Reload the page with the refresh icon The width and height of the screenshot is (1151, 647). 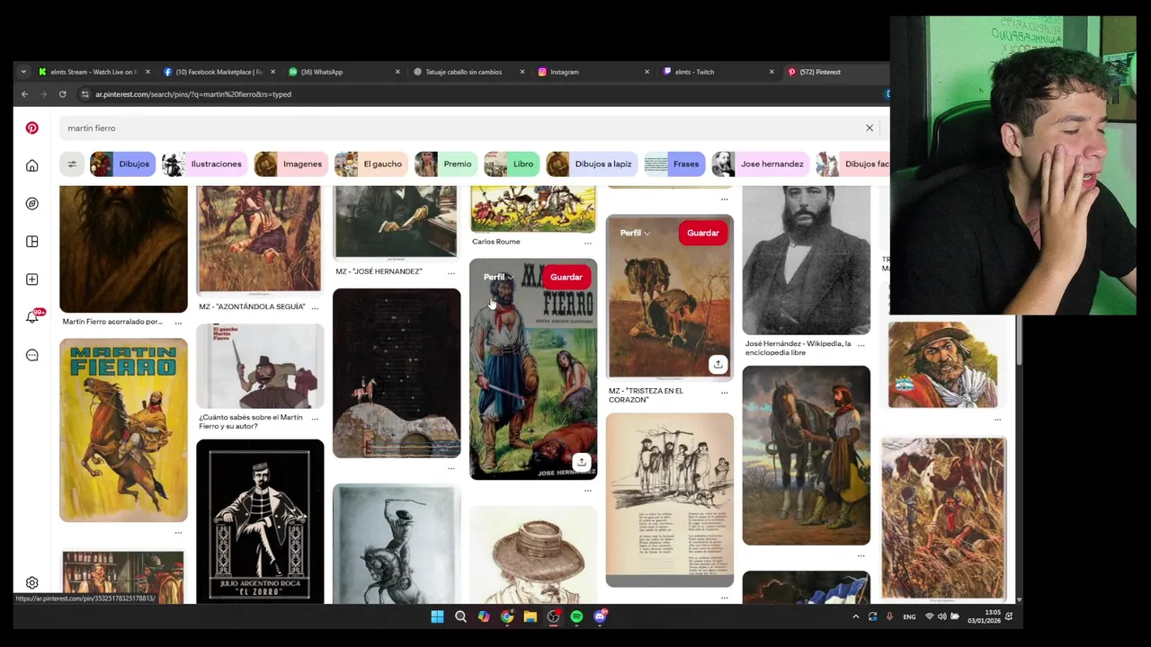(x=62, y=93)
